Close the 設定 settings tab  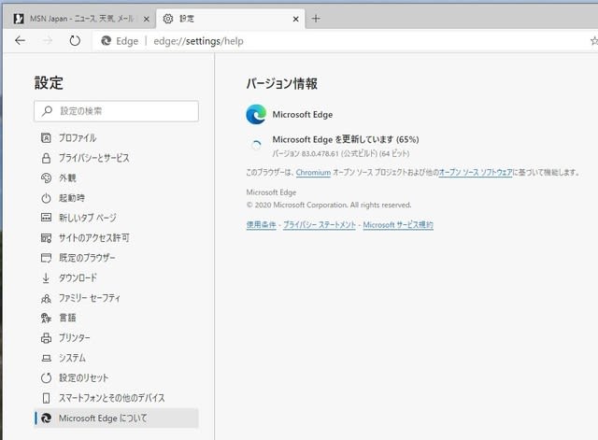[295, 19]
